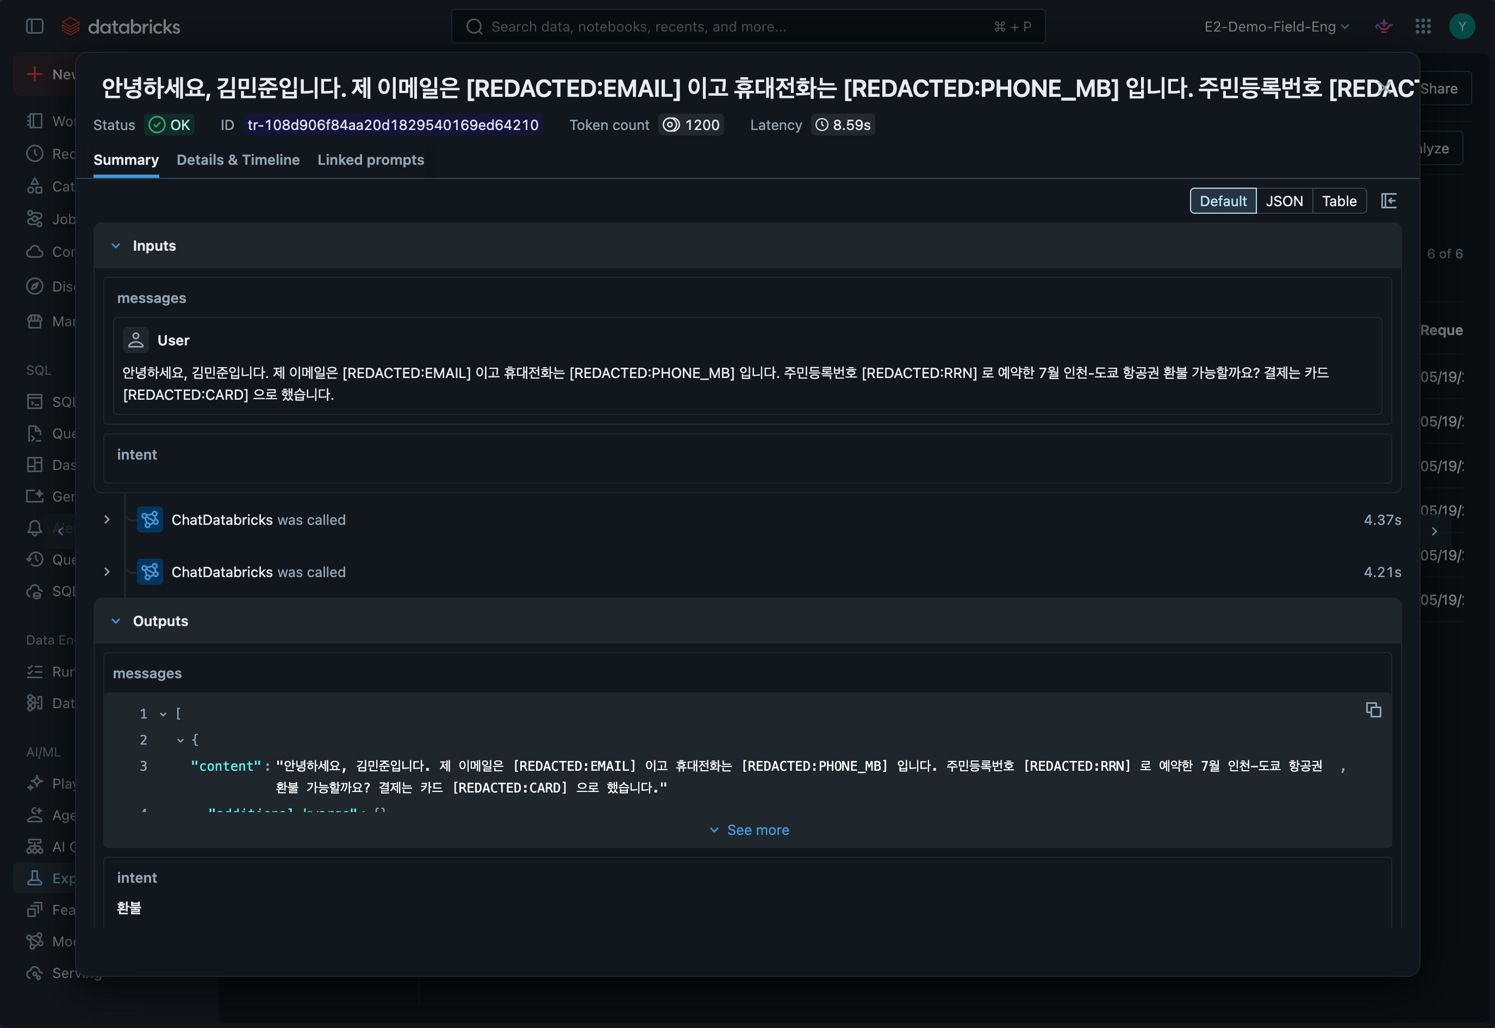
Task: Open Playground icon in sidebar
Action: coord(35,783)
